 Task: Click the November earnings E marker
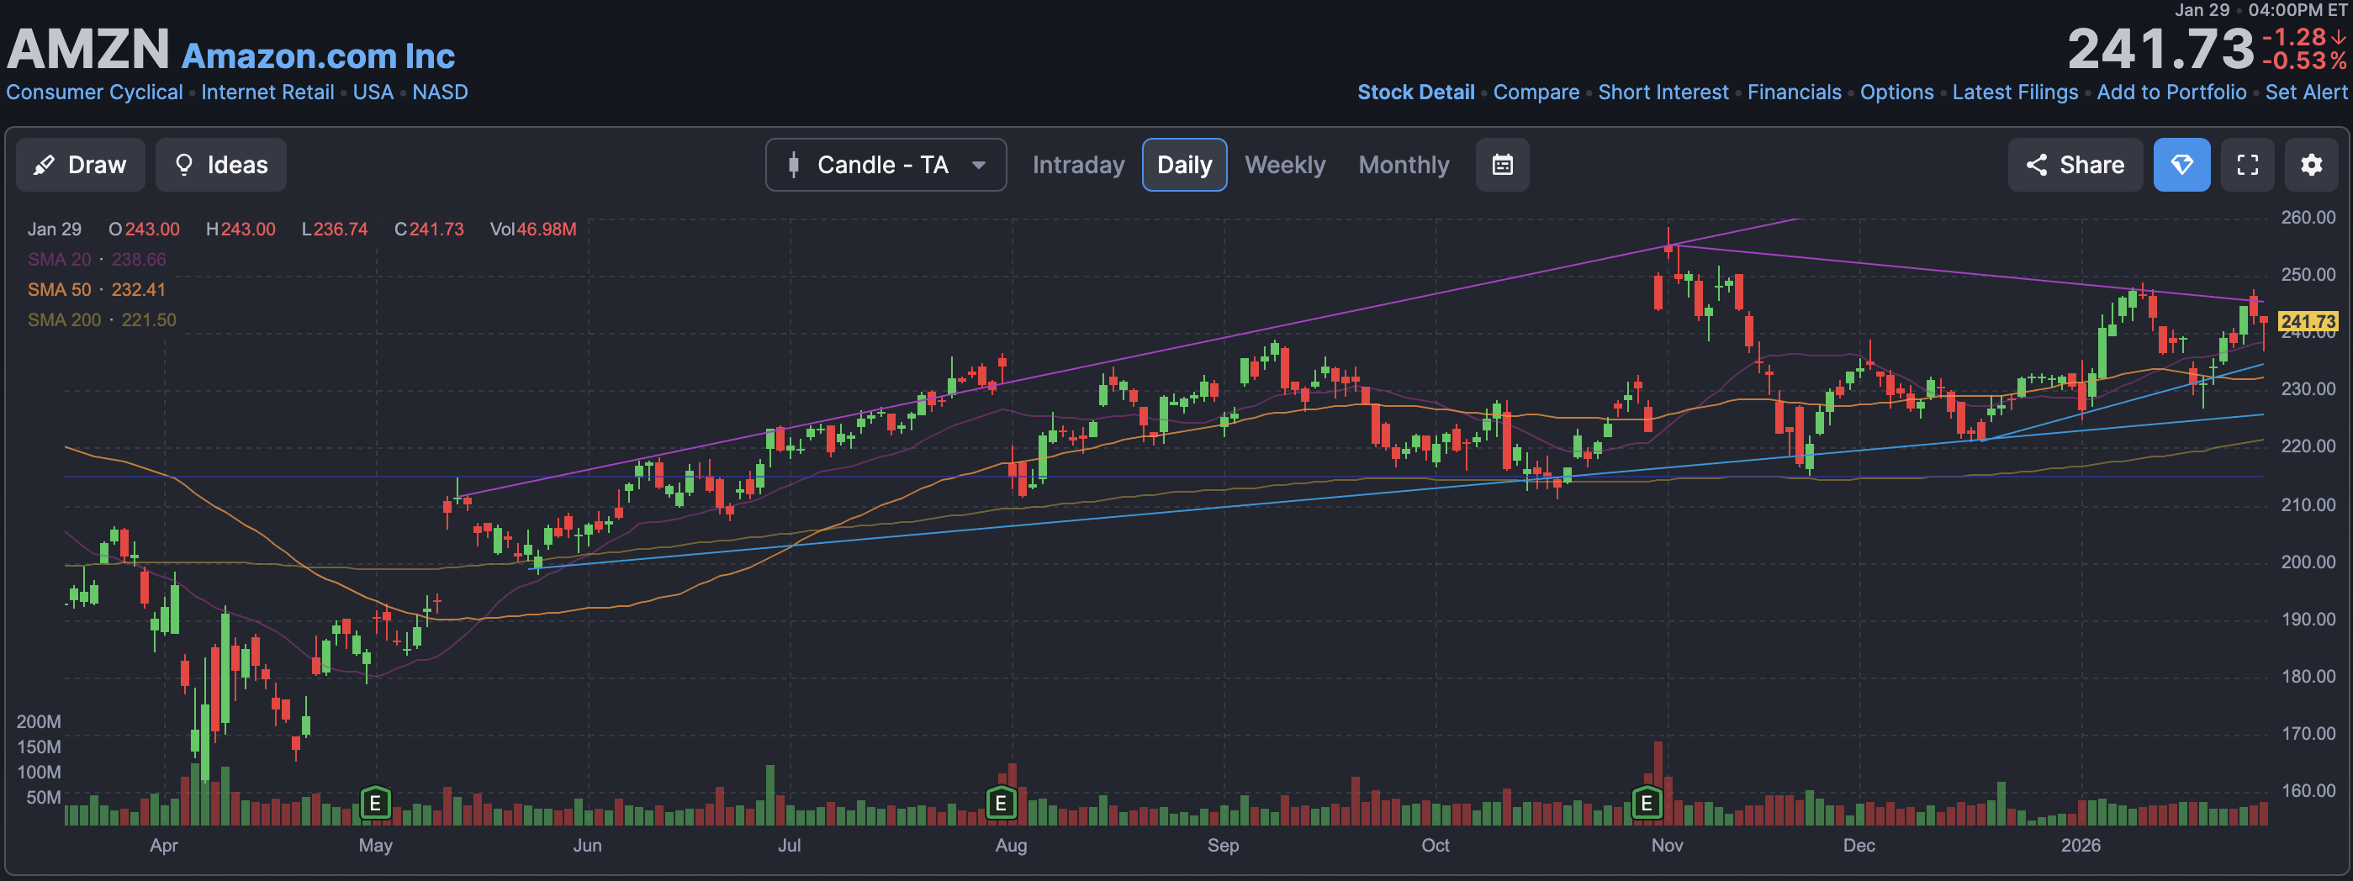point(1646,804)
